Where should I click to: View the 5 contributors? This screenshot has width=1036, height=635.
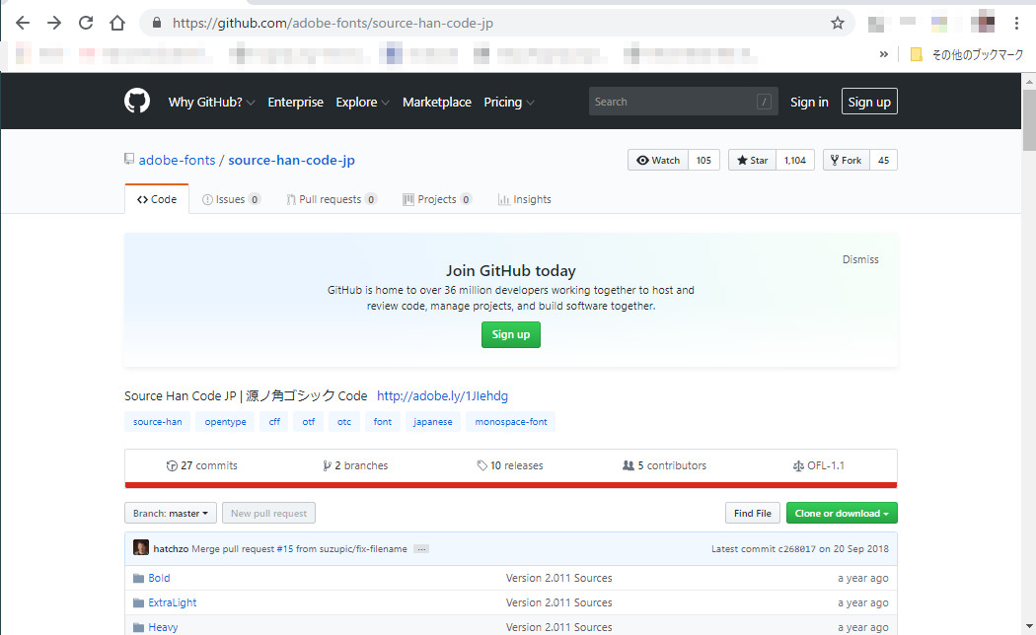click(665, 465)
